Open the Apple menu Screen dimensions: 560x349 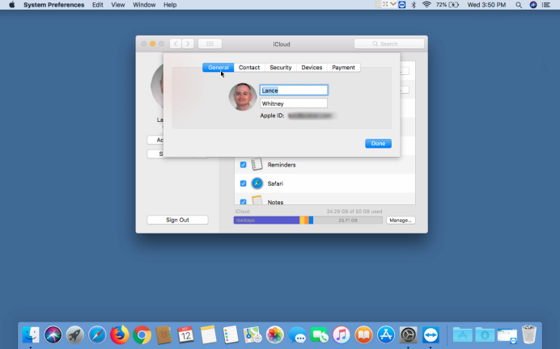click(x=12, y=5)
